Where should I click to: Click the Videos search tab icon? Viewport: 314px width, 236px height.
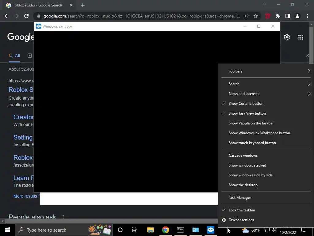pos(30,56)
